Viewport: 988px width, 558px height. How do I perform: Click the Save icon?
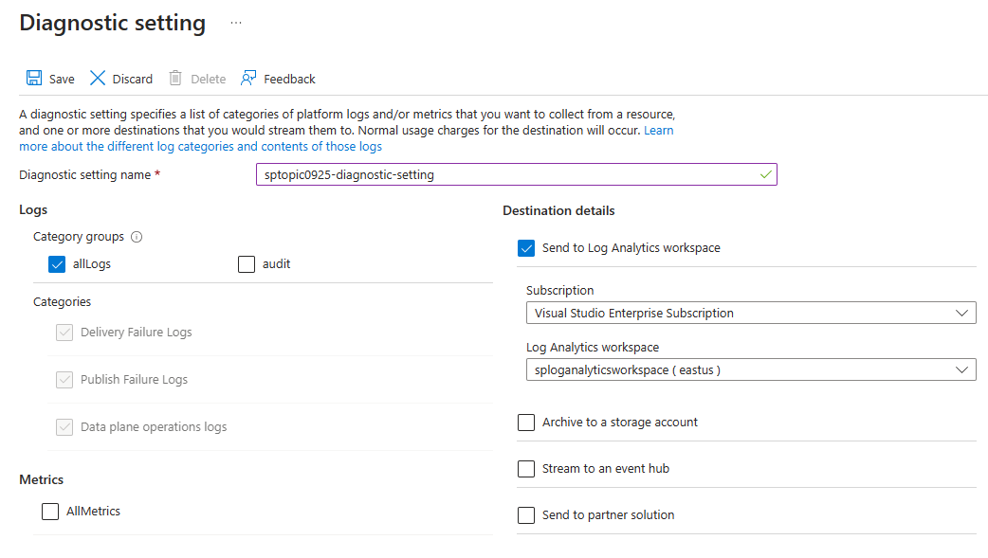35,78
